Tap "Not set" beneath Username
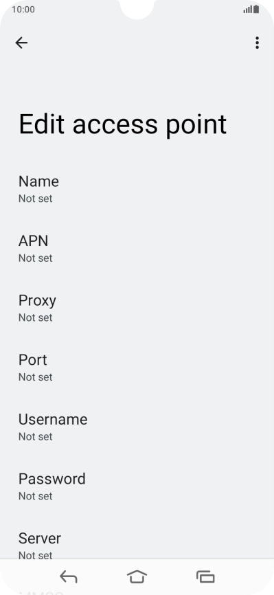The height and width of the screenshot is (595, 274). (x=36, y=436)
